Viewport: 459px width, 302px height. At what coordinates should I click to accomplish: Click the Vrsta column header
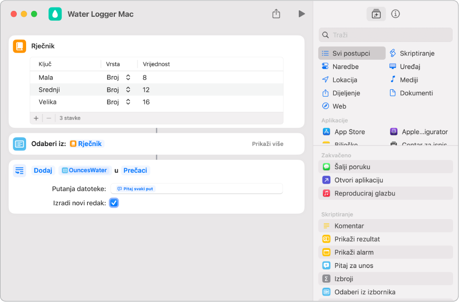pyautogui.click(x=113, y=64)
